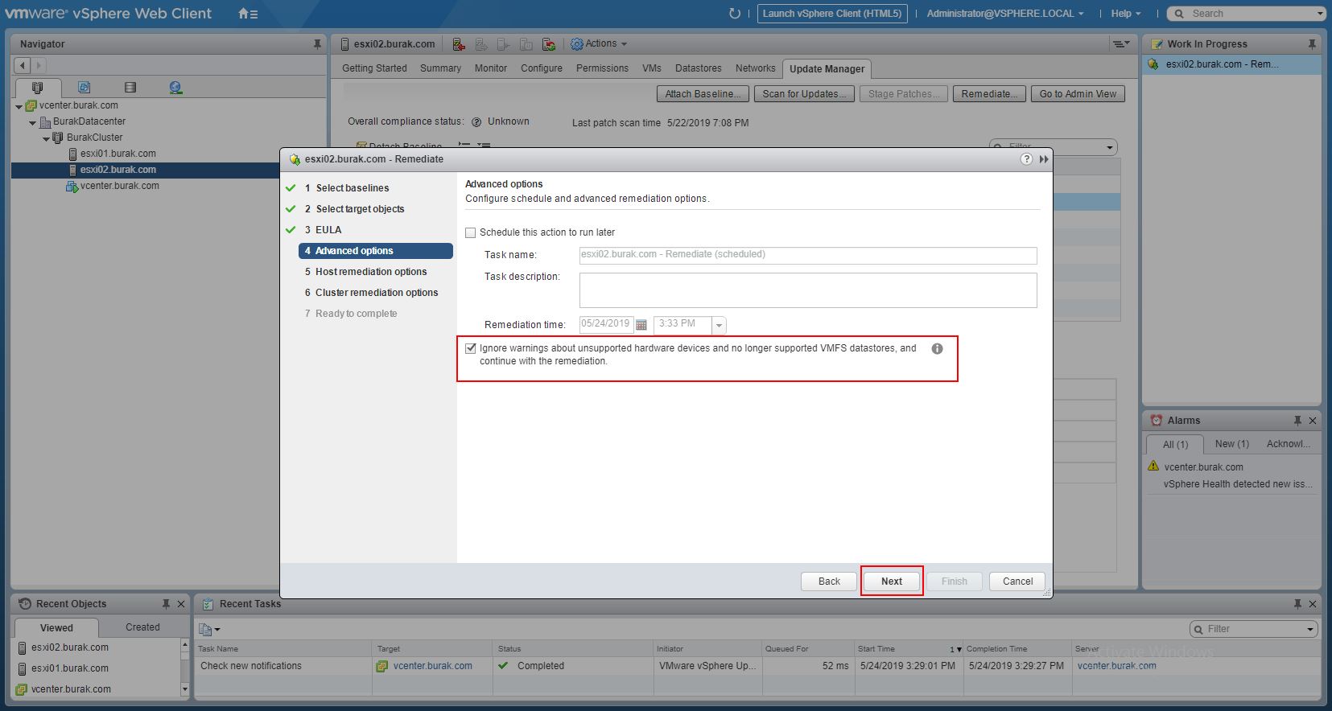
Task: Click Launch vSphere Client (HTML5)
Action: pos(832,14)
